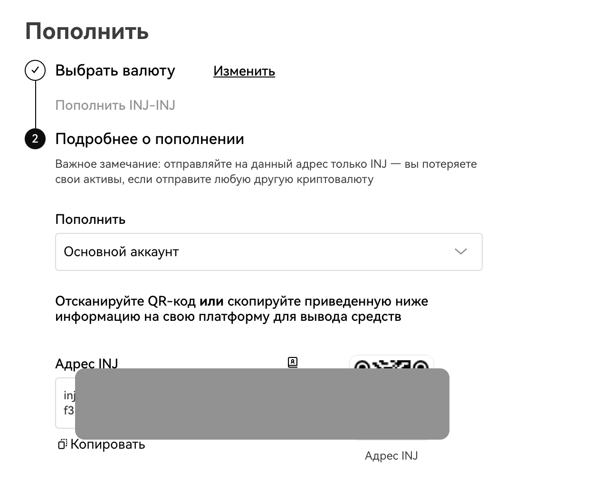Select the Выбрать валюту step heading

pyautogui.click(x=115, y=70)
